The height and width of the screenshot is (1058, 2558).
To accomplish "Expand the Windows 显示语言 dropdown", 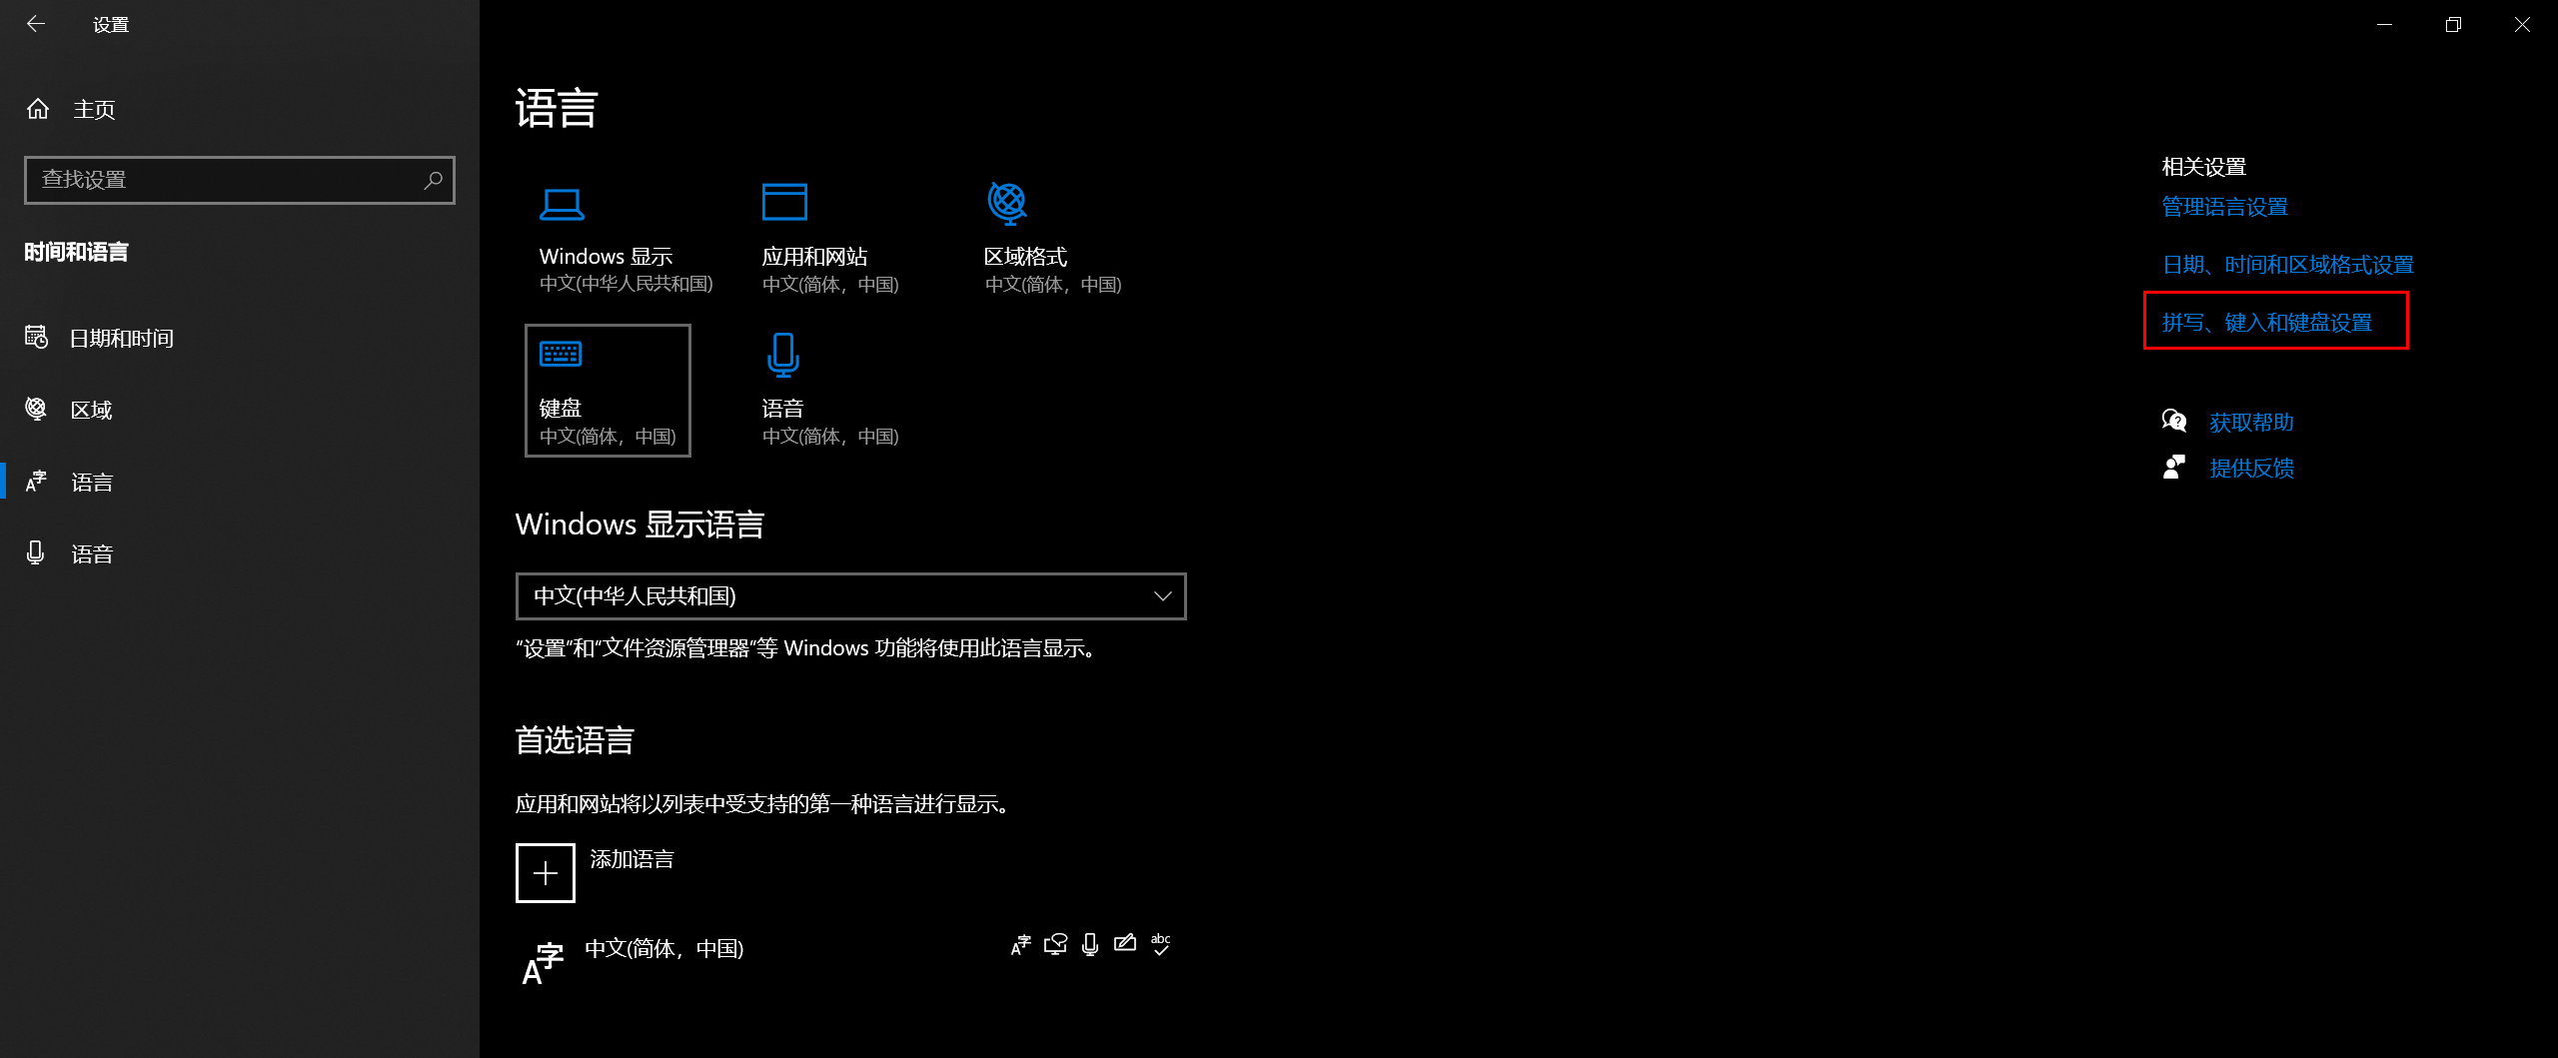I will click(851, 596).
